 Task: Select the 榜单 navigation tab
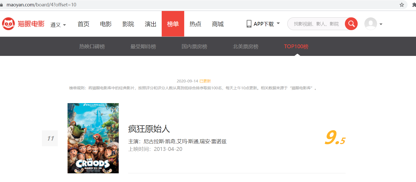[173, 24]
